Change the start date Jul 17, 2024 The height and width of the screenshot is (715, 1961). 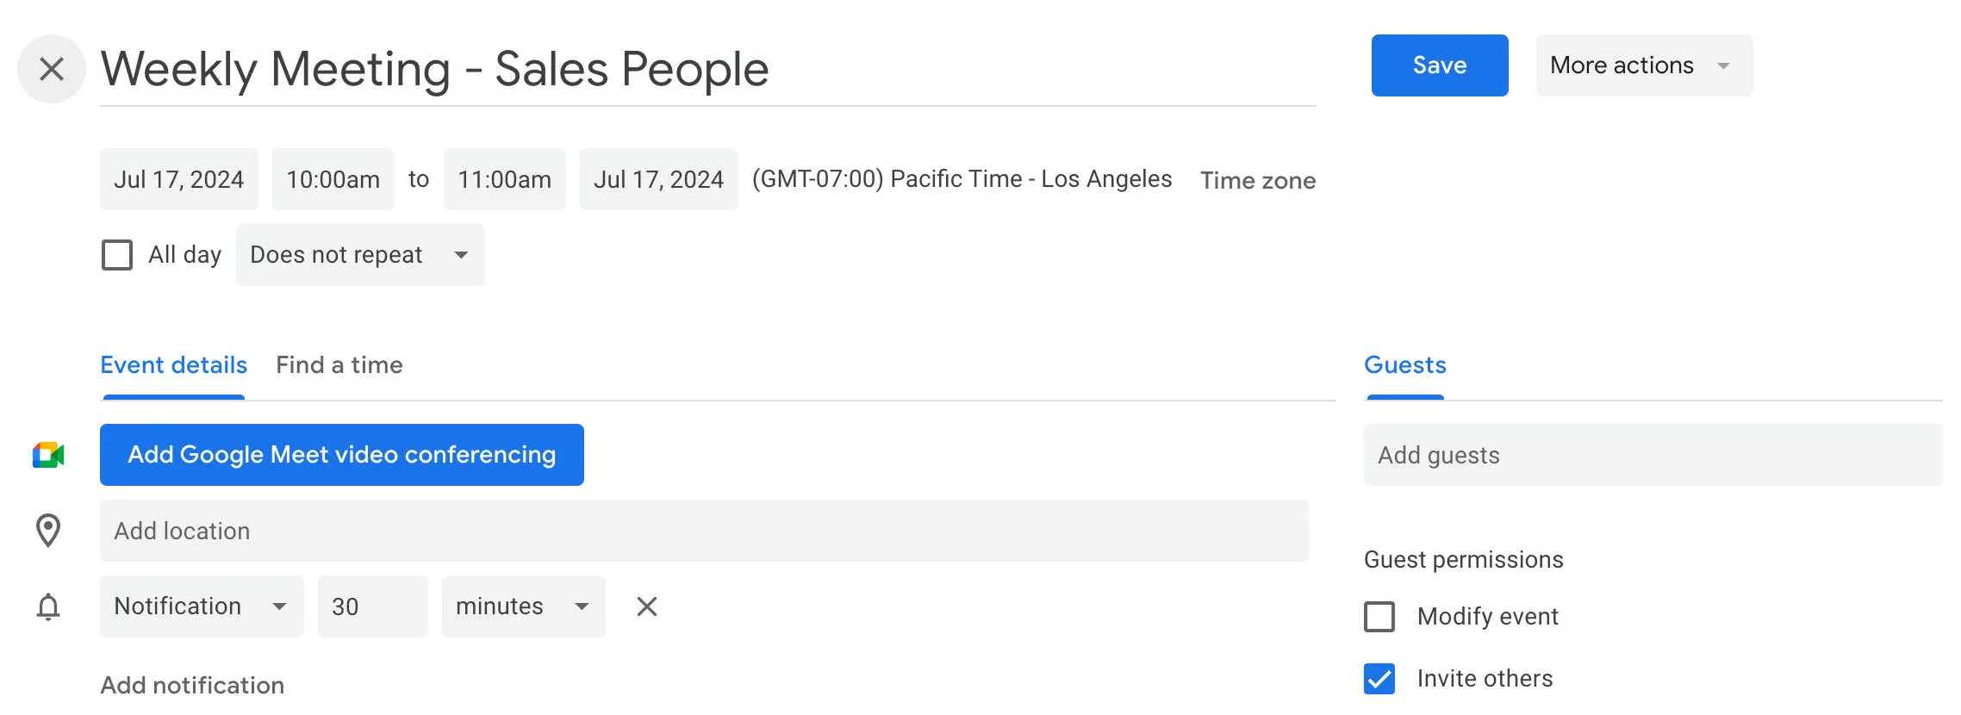pyautogui.click(x=178, y=179)
